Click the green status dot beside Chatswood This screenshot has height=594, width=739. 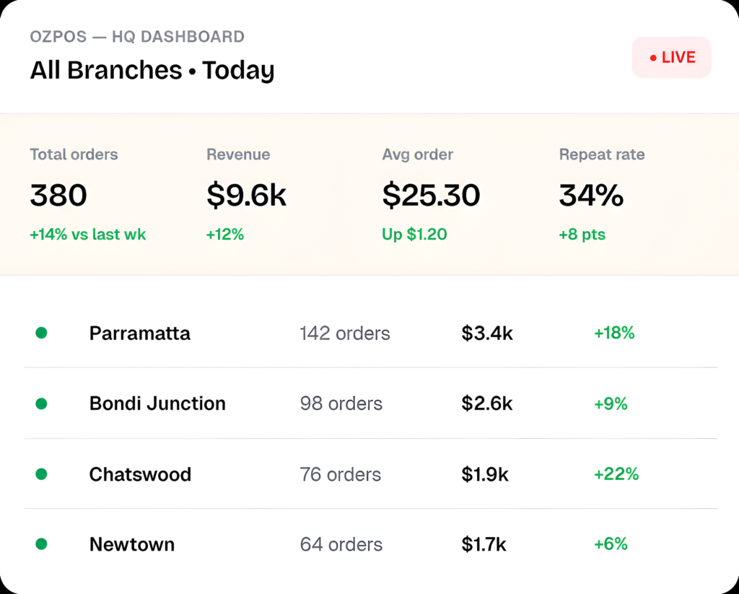(x=41, y=473)
